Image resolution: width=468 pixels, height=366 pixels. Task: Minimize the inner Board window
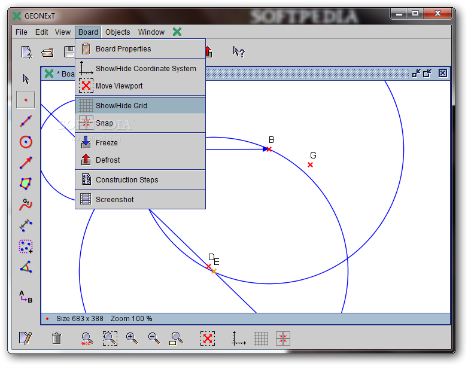tap(416, 73)
